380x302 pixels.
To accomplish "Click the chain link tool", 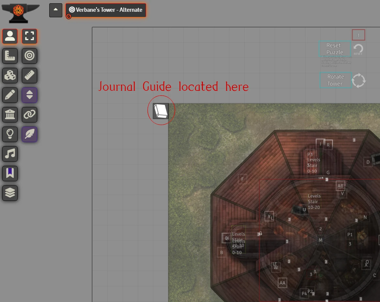I will point(30,115).
